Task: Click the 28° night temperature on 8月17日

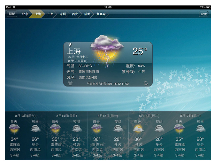Action: [x=200, y=139]
